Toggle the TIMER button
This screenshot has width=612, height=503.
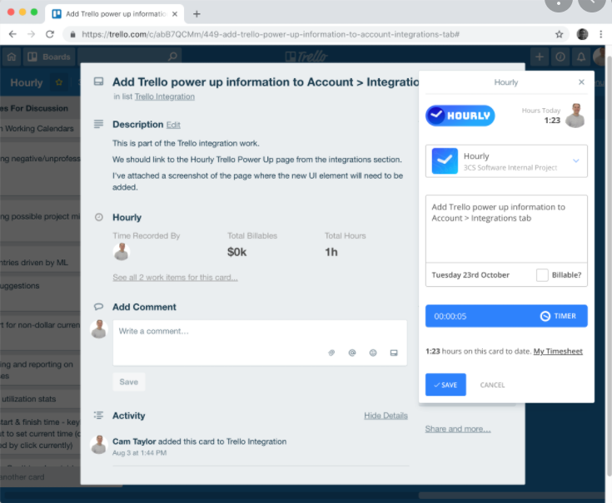click(558, 316)
